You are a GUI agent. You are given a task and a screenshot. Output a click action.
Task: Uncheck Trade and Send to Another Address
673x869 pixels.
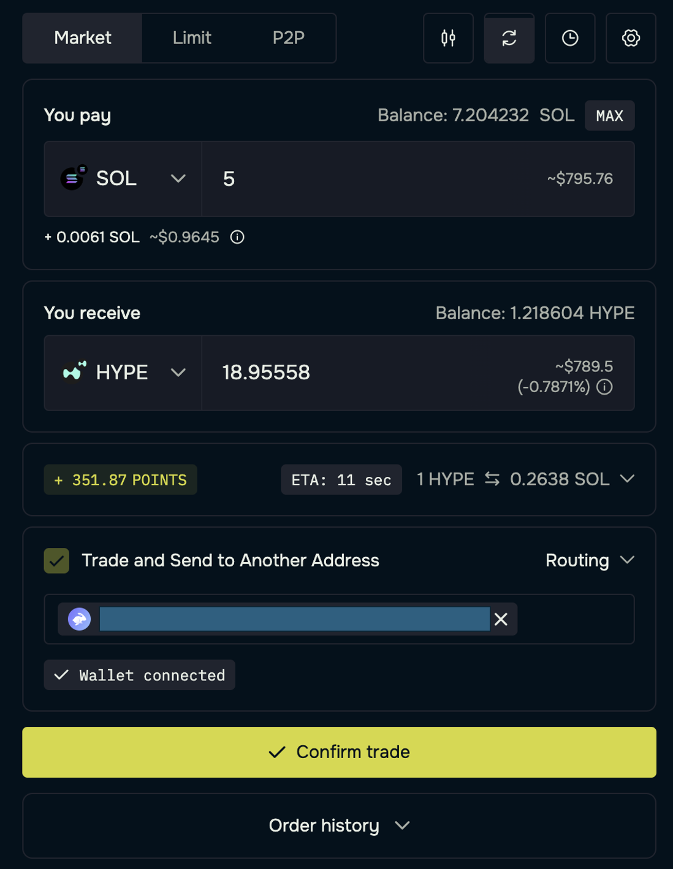tap(56, 561)
